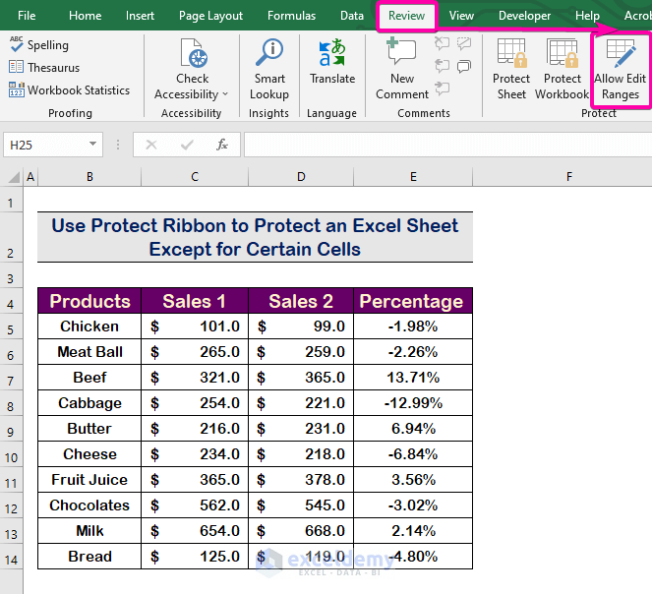Click the formula bar input

pos(443,145)
